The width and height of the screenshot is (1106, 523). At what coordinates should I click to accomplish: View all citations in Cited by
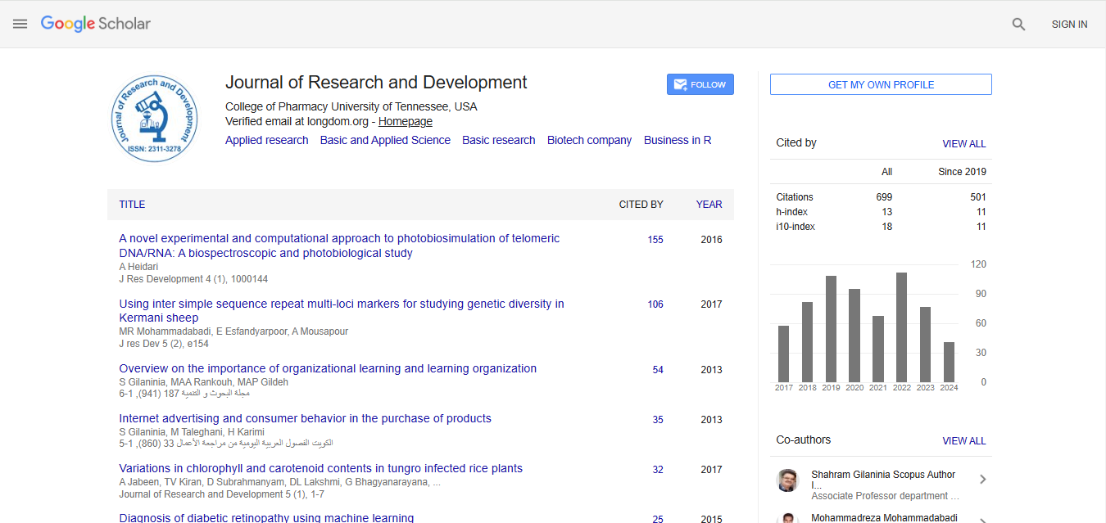(963, 143)
